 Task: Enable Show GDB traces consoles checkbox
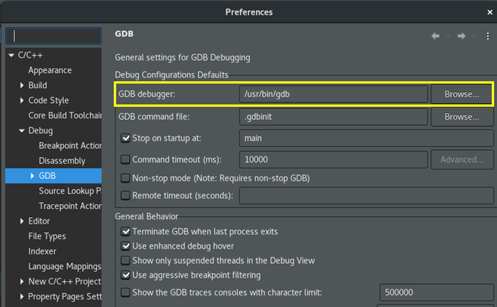pos(126,292)
